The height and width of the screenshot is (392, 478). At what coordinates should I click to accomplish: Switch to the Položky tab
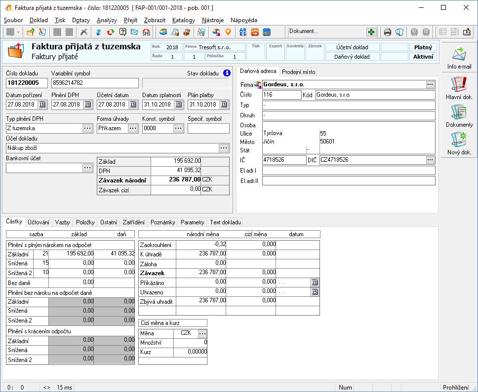85,222
